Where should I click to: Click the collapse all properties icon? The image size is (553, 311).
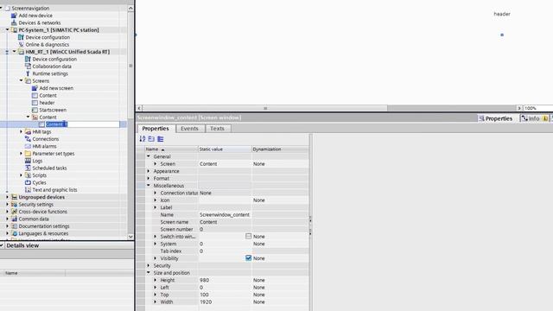click(x=151, y=139)
